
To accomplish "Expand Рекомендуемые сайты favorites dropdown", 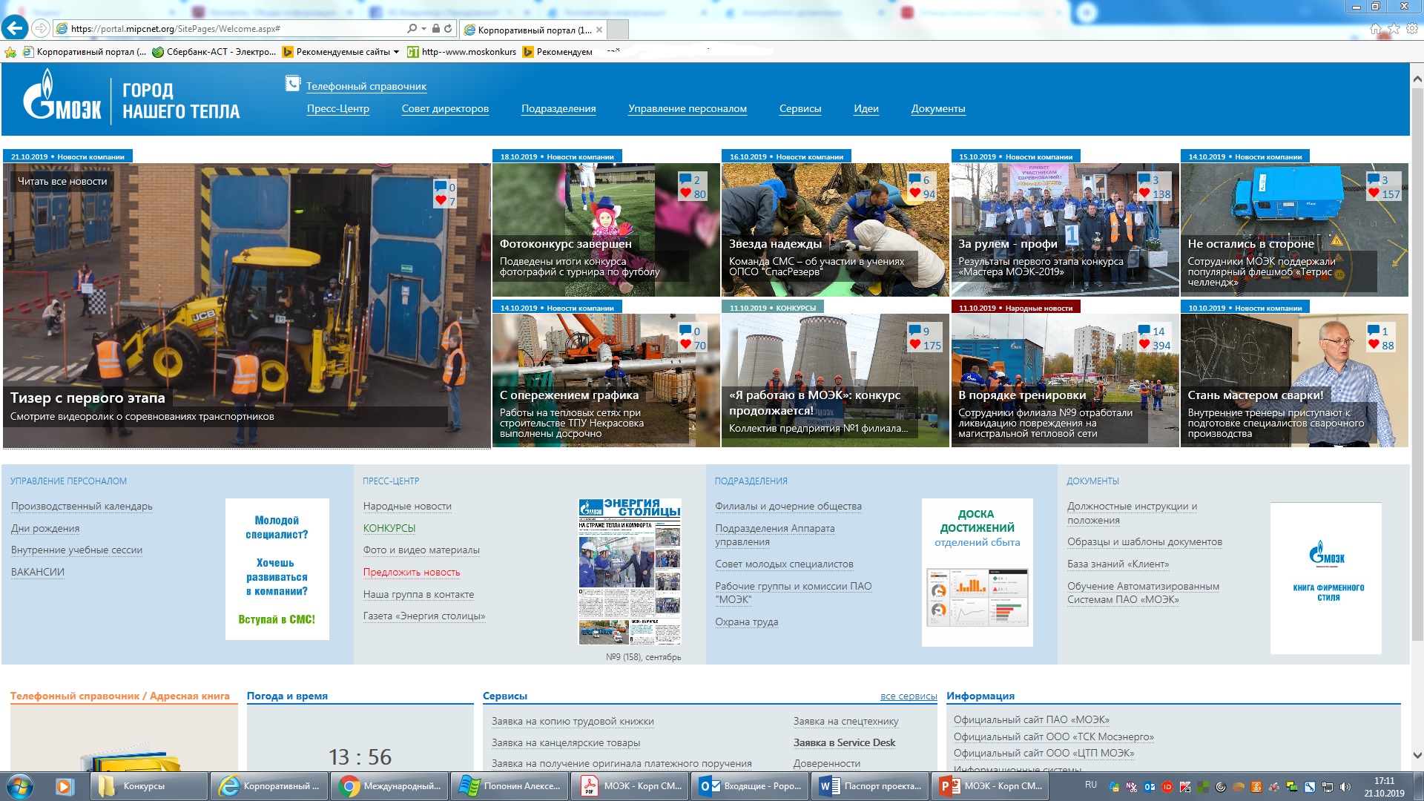I will click(x=396, y=52).
